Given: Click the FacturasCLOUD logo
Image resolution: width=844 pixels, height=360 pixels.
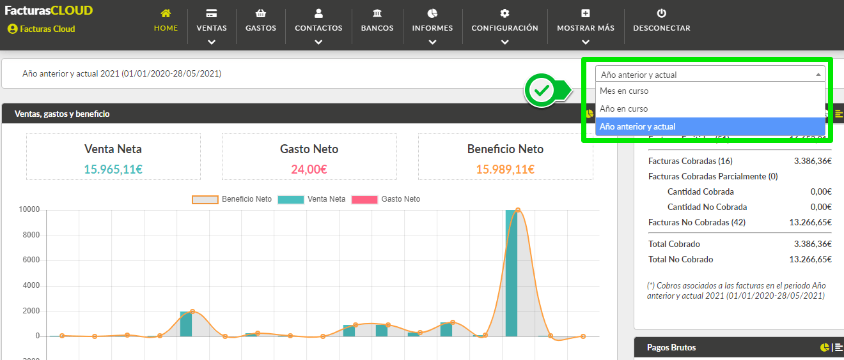Looking at the screenshot, I should click(49, 10).
